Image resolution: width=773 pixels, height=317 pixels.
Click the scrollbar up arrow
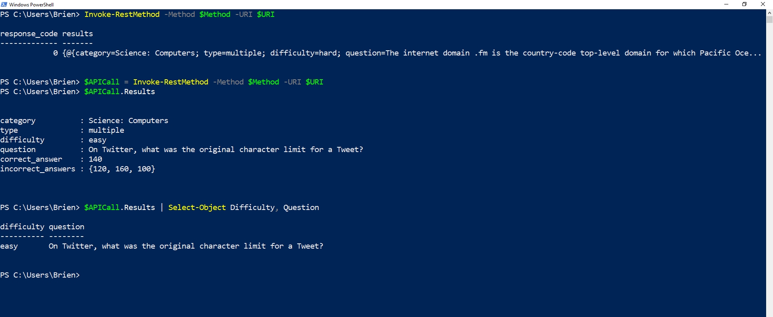coord(769,13)
